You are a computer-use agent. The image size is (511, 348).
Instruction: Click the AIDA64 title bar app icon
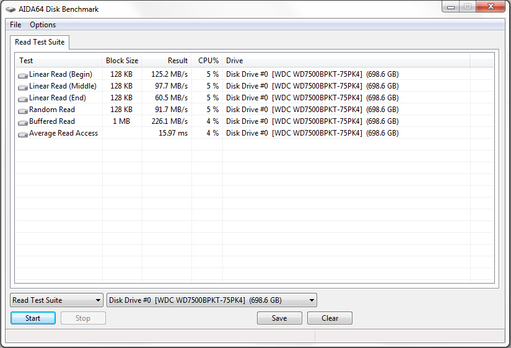pos(11,9)
